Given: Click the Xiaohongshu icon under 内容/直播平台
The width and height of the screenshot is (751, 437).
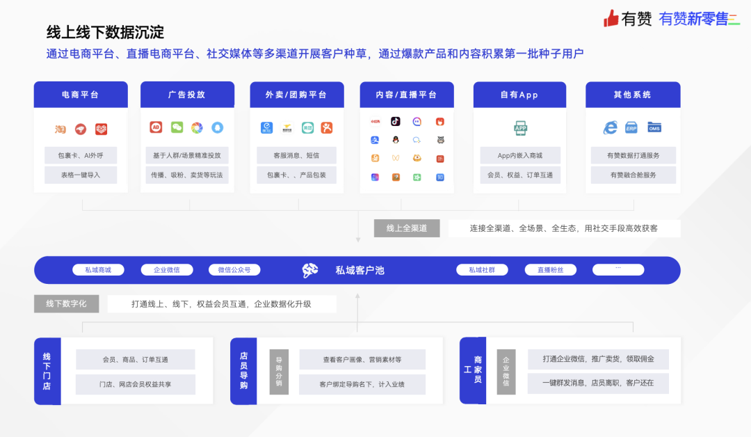Looking at the screenshot, I should point(375,120).
